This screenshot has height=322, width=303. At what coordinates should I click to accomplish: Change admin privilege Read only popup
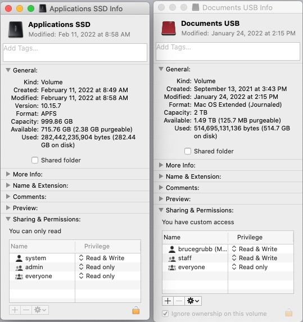(97, 267)
